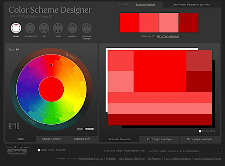The width and height of the screenshot is (225, 166).
Task: Open the funny t-shirts designs link
Action: pyautogui.click(x=178, y=159)
